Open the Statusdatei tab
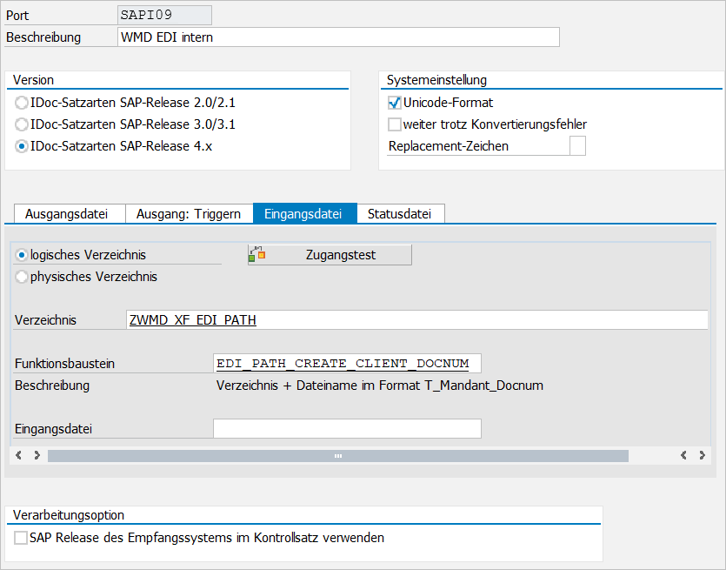Screen dimensions: 726x570 (x=399, y=214)
